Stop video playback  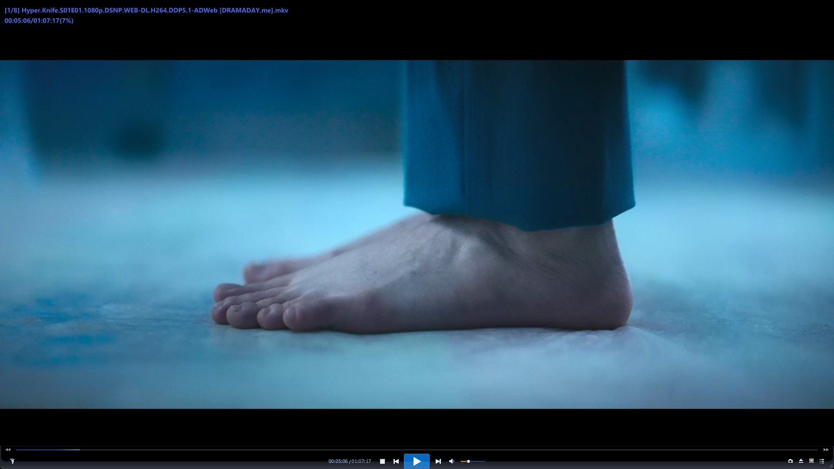click(382, 461)
